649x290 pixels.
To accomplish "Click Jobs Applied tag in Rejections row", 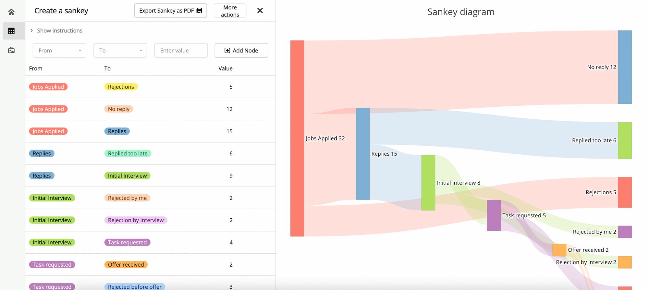I will pyautogui.click(x=48, y=87).
